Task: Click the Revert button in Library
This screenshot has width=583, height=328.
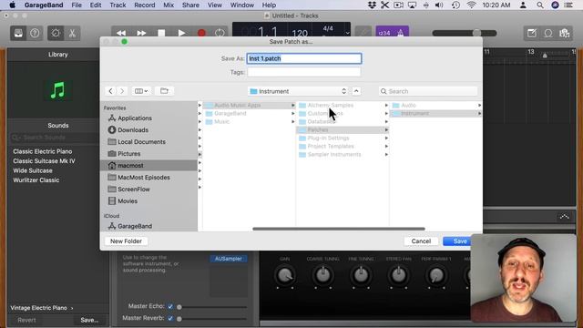Action: tap(26, 320)
